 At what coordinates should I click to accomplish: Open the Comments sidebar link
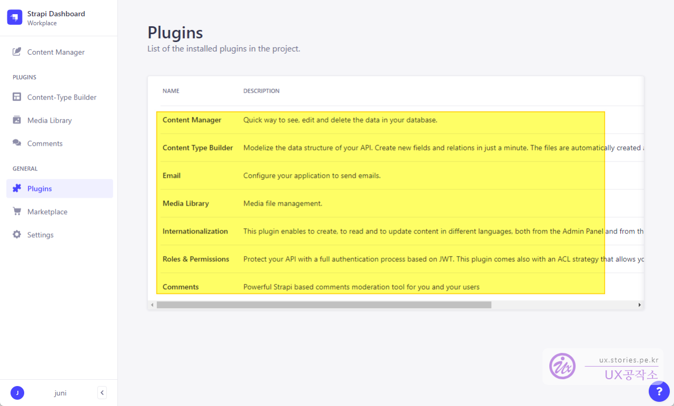pos(60,144)
